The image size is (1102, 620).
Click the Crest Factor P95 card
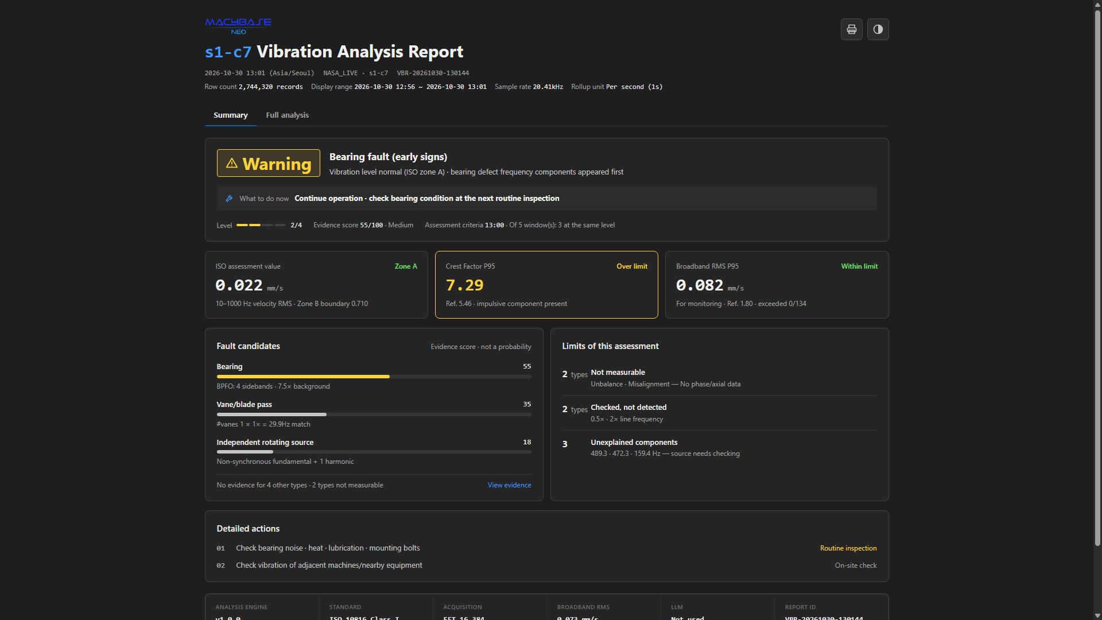546,285
